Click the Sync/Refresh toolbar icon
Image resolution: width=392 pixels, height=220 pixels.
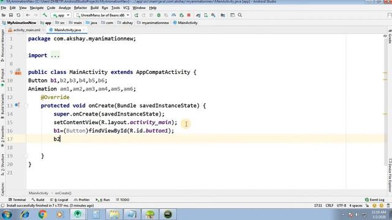[x=18, y=15]
